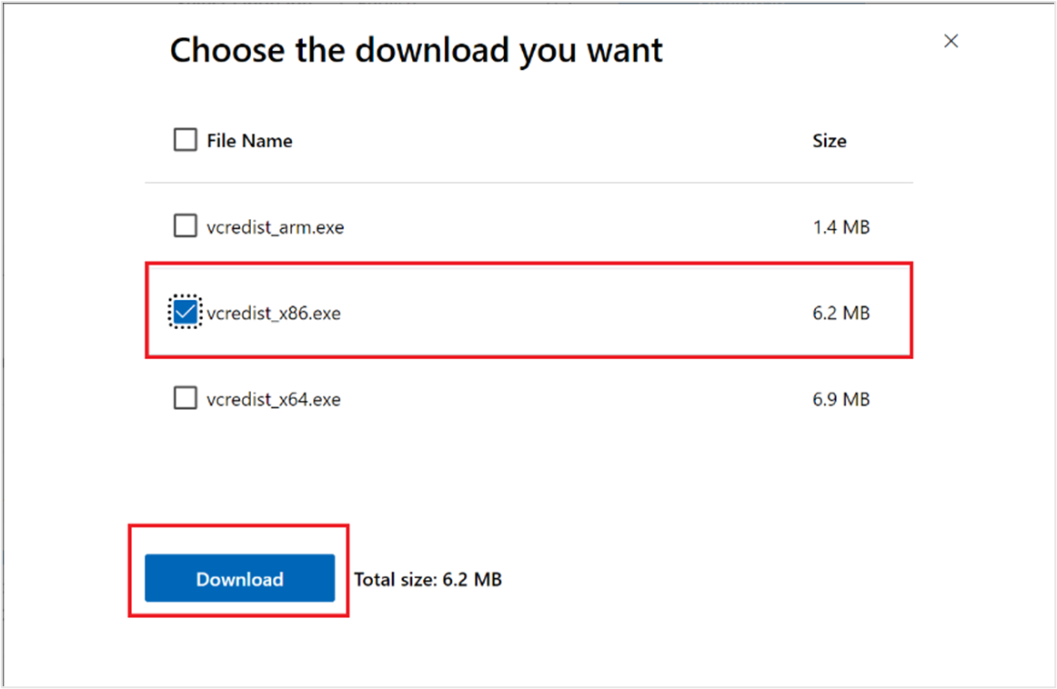Click the 6.2 MB size label
Screen dimensions: 1057x689
841,313
